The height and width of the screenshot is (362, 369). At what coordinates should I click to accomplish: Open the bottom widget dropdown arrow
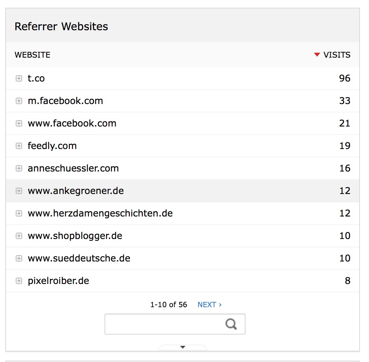pos(183,347)
